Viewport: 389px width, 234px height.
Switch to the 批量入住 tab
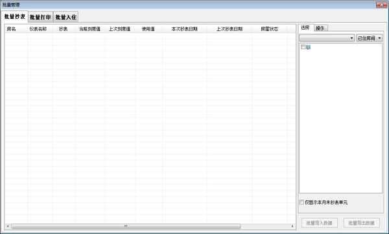coord(65,17)
